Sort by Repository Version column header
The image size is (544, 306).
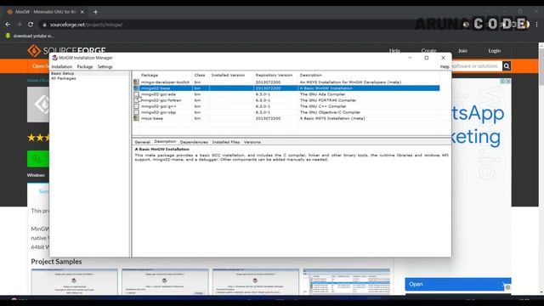(274, 75)
